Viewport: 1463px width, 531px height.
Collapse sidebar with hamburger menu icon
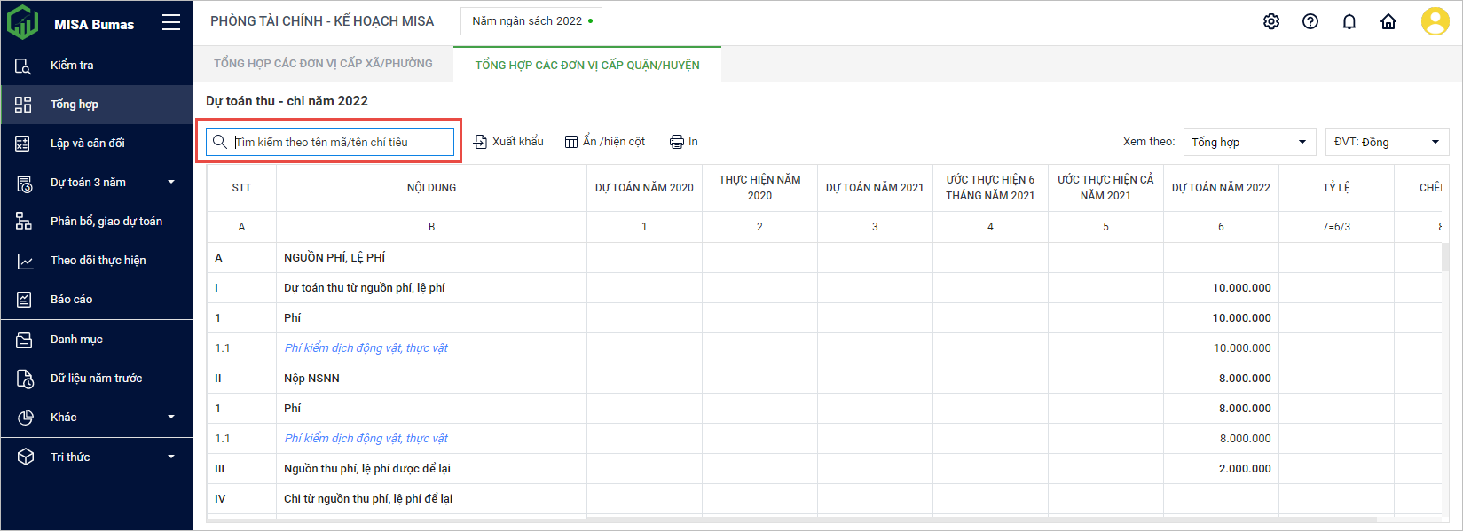coord(171,23)
